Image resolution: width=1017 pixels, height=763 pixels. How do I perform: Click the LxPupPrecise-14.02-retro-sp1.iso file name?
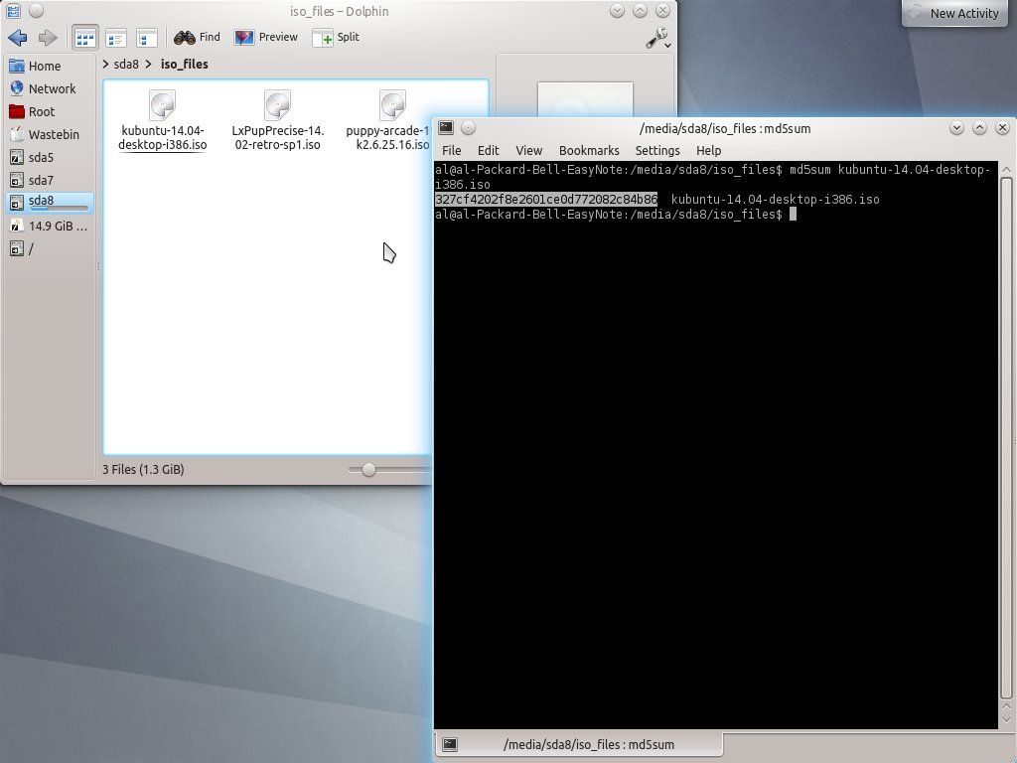coord(278,137)
